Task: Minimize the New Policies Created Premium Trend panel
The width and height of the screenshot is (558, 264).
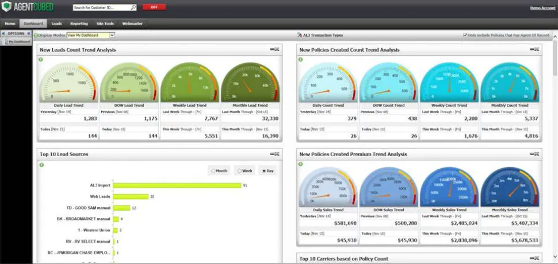Action: (x=531, y=154)
